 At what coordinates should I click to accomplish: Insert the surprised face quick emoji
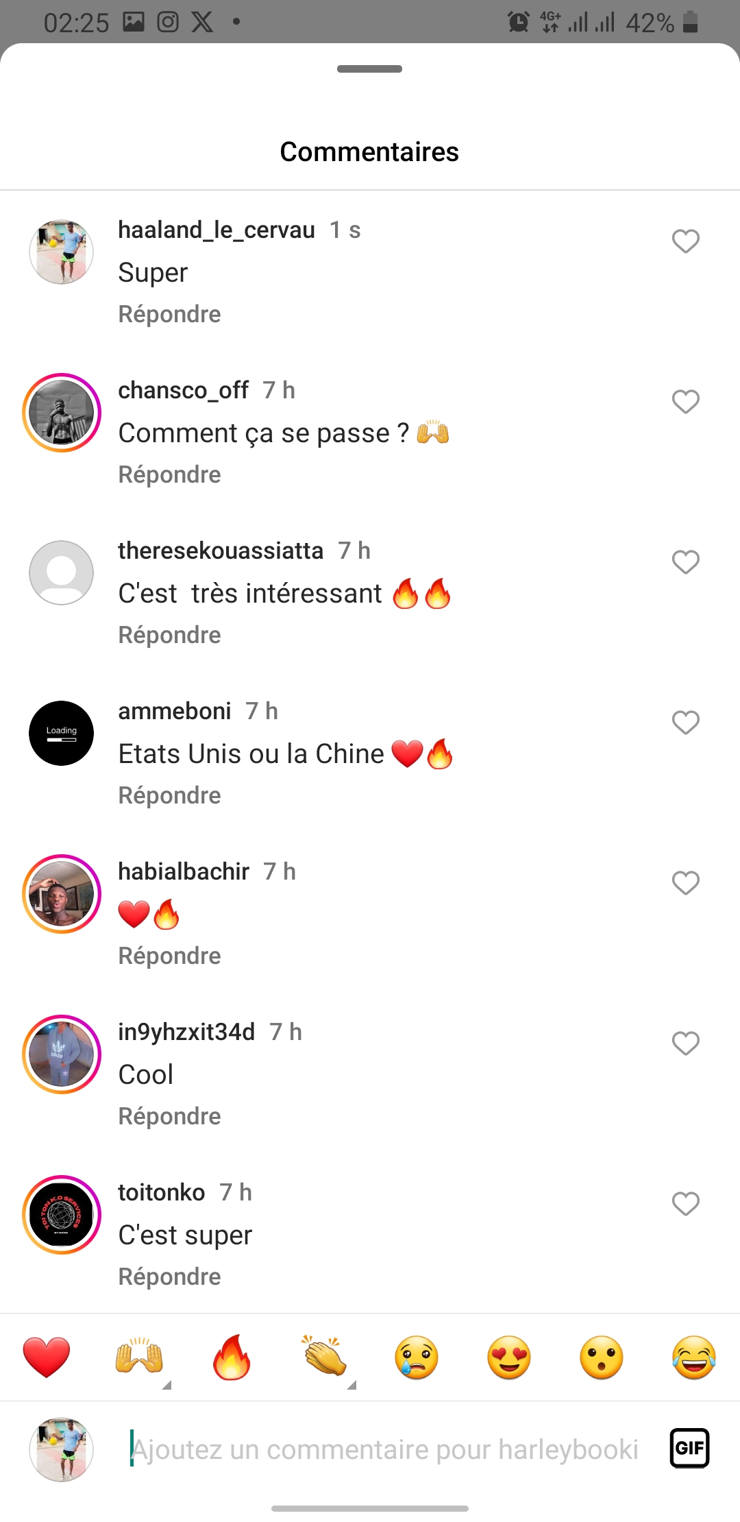(x=602, y=1357)
